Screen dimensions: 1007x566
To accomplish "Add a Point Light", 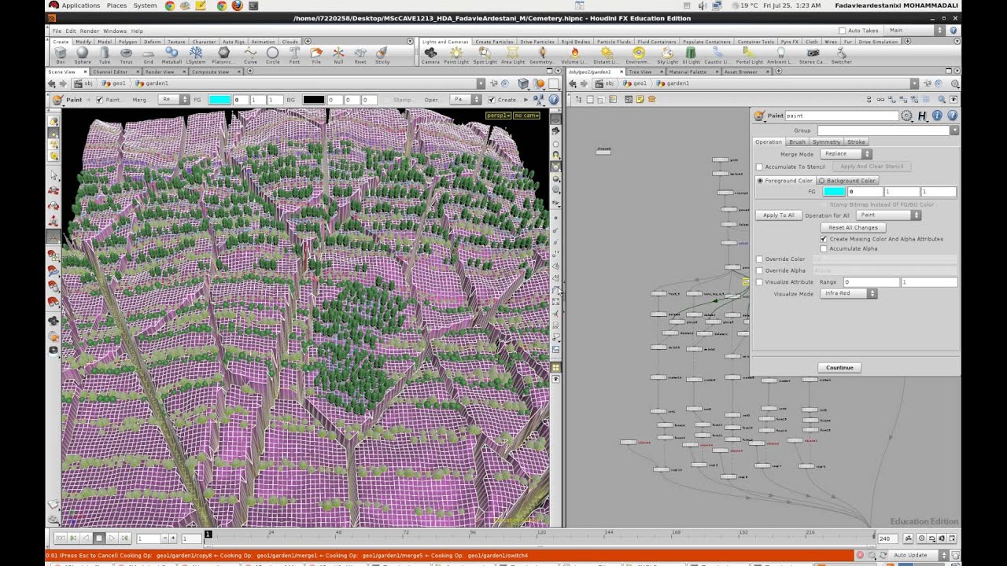I will pos(456,55).
